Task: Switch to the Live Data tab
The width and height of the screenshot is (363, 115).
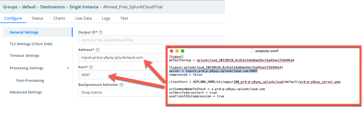Action: [x=84, y=18]
